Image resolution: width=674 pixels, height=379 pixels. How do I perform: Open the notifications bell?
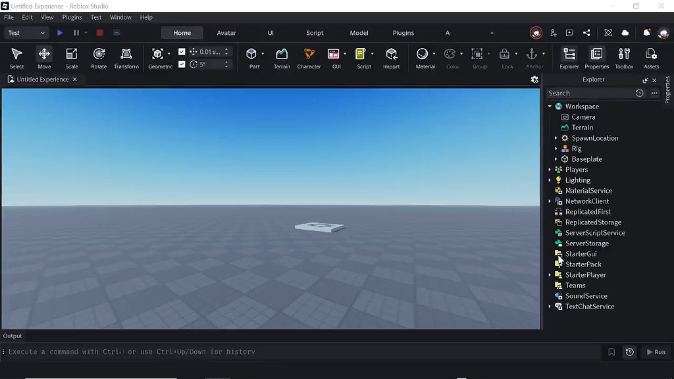(646, 33)
